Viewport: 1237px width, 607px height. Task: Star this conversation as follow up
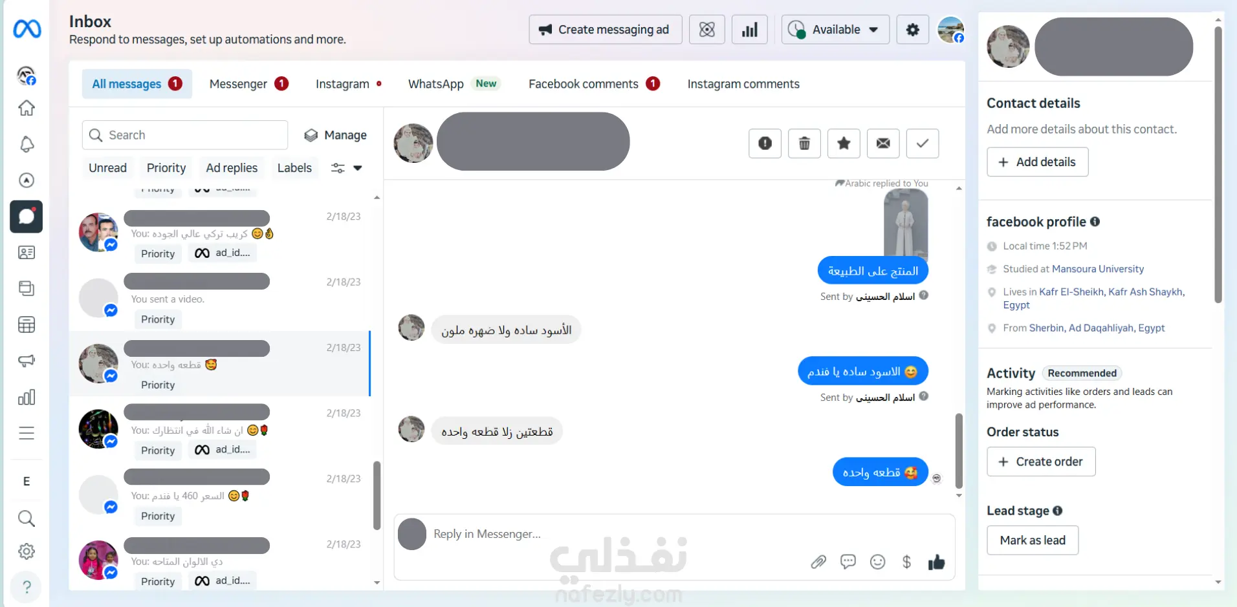click(x=844, y=144)
